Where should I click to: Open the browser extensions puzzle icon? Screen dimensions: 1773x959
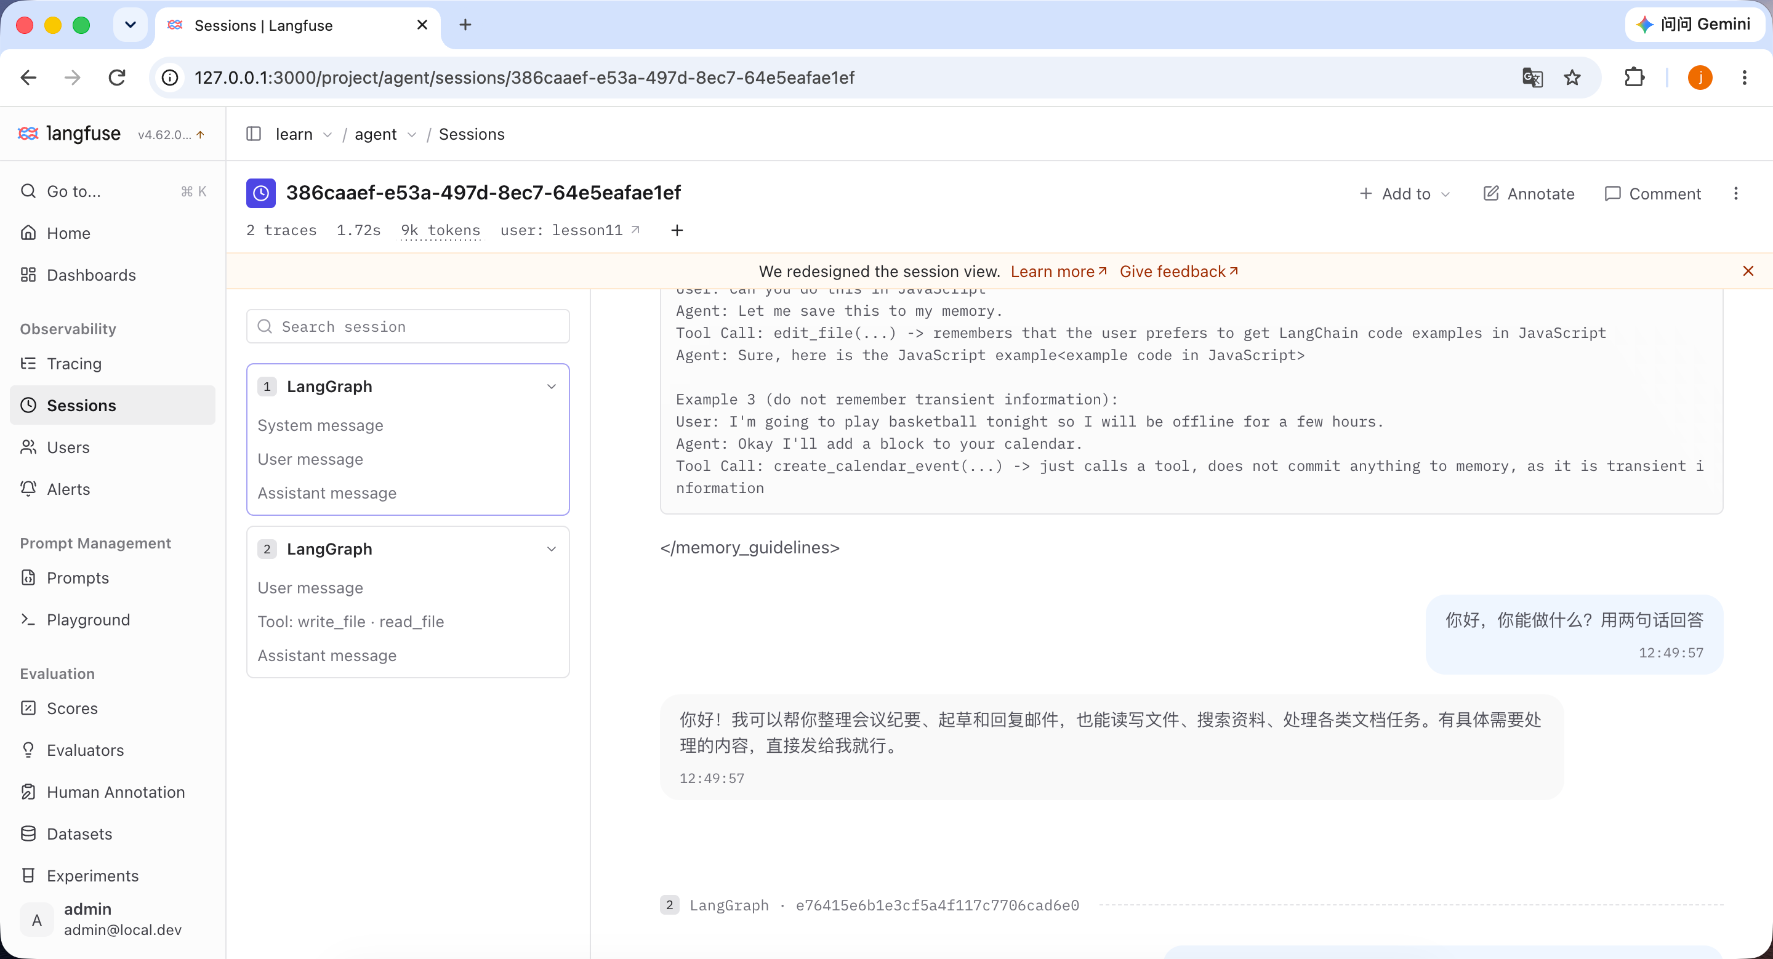click(x=1634, y=78)
